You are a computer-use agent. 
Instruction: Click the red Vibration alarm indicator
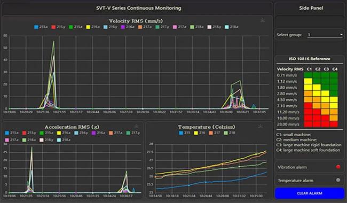[x=338, y=167]
